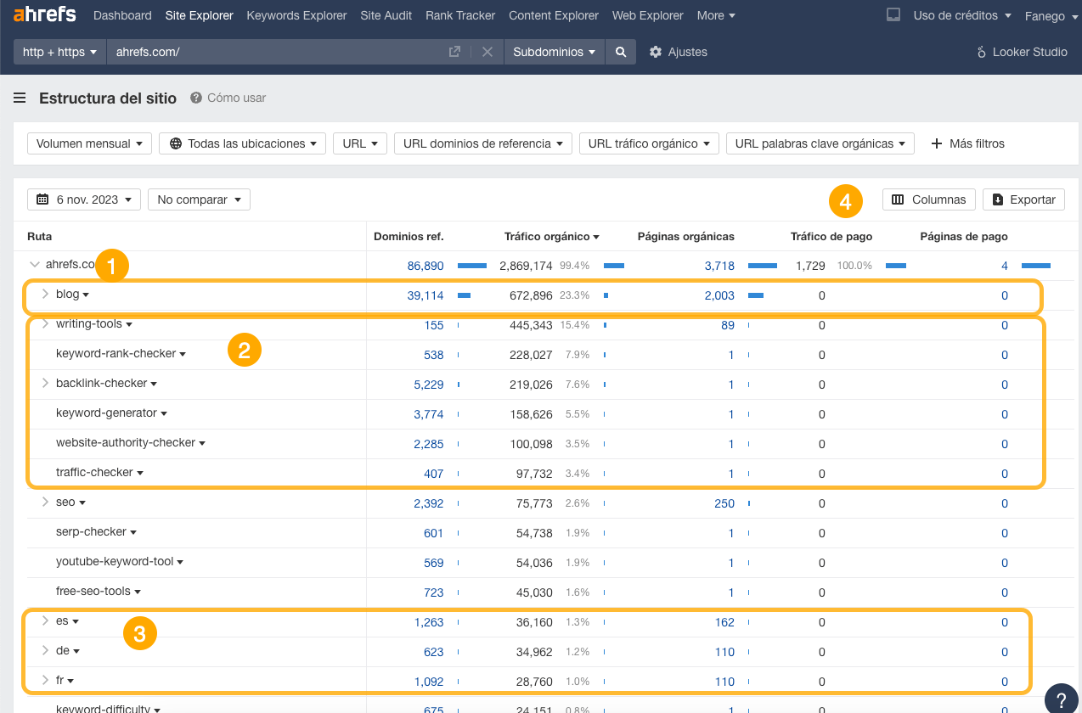
Task: Open Looker Studio integration
Action: (1020, 52)
